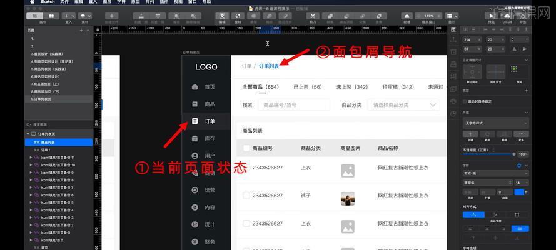The image size is (556, 250).
Task: Switch to the components grid view
Action: (51, 16)
